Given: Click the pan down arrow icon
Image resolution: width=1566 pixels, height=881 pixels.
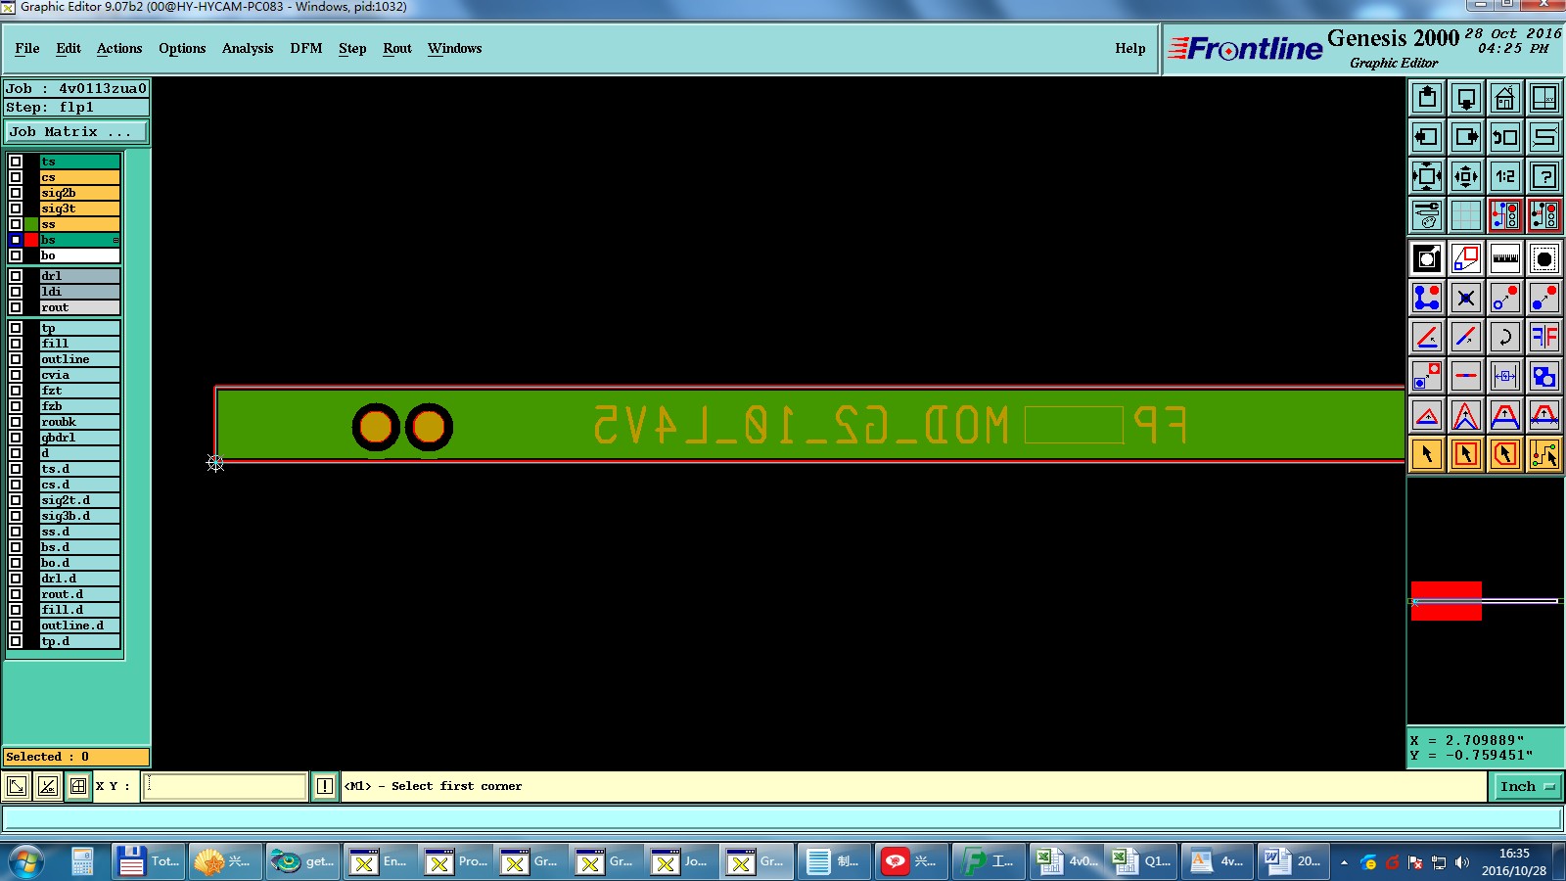Looking at the screenshot, I should 1466,98.
